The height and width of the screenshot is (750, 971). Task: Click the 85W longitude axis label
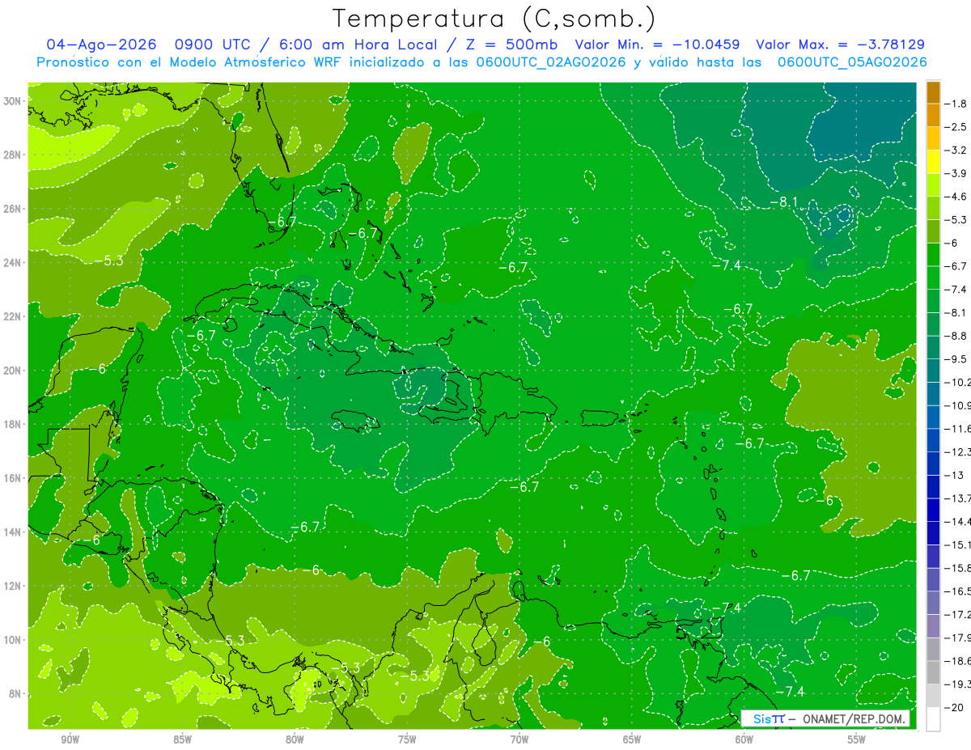(182, 739)
